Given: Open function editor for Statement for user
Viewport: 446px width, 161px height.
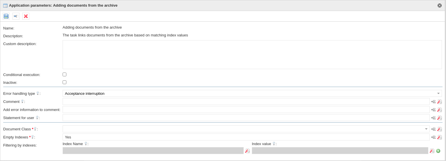Looking at the screenshot, I should (x=440, y=118).
